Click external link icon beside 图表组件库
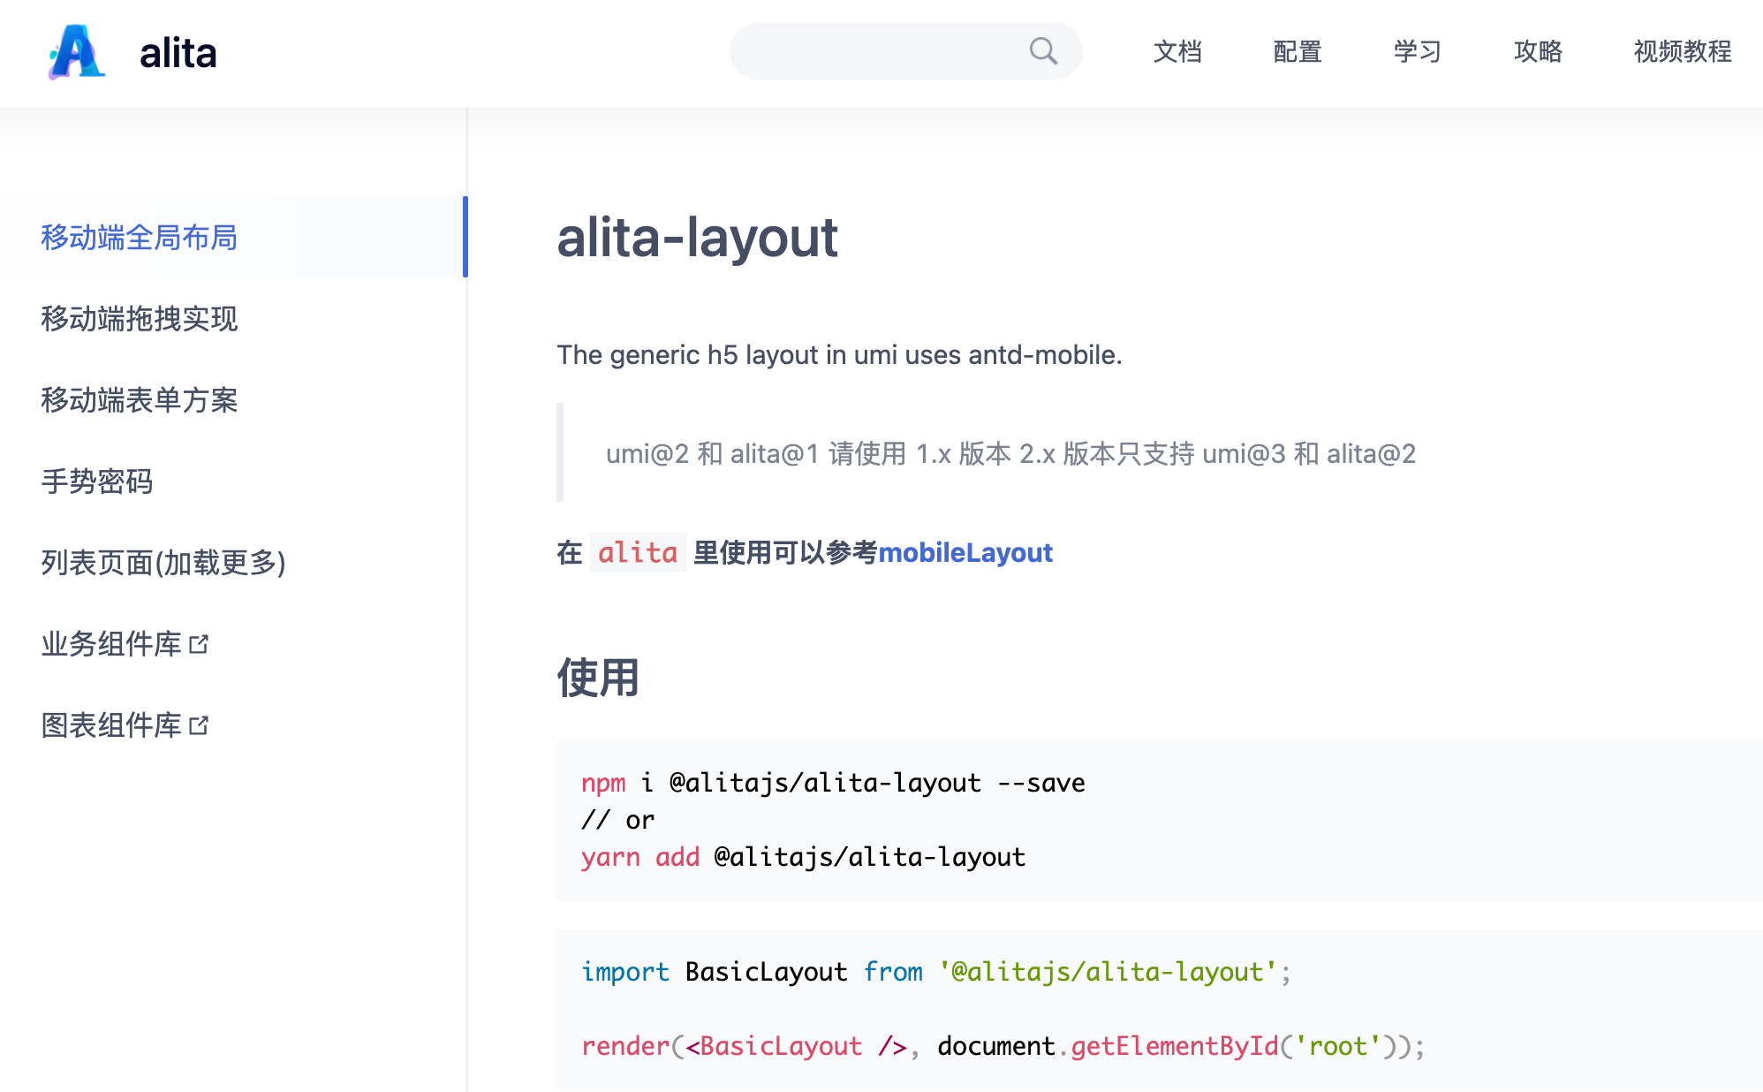The height and width of the screenshot is (1092, 1763). (200, 725)
